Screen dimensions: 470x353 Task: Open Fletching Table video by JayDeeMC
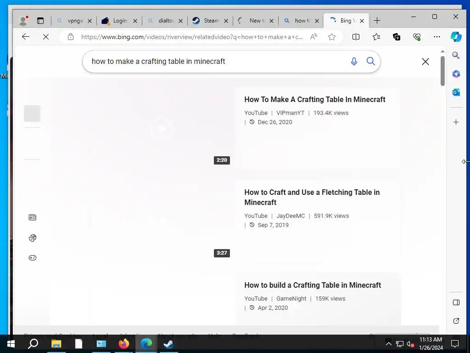312,197
